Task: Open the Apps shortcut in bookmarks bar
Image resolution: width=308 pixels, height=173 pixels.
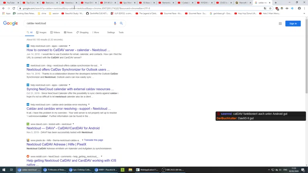Action: (x=6, y=14)
